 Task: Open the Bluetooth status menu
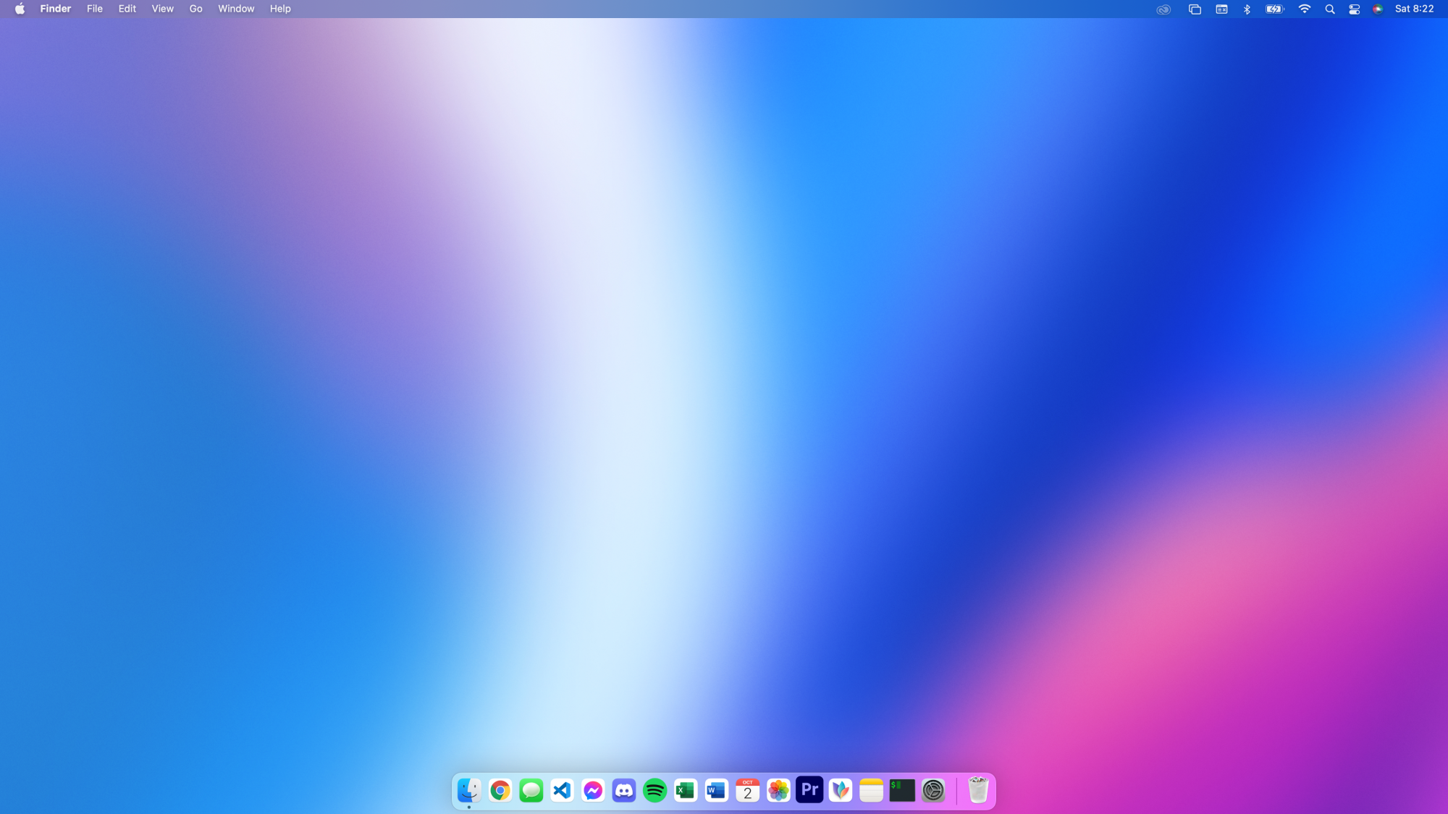(1247, 9)
